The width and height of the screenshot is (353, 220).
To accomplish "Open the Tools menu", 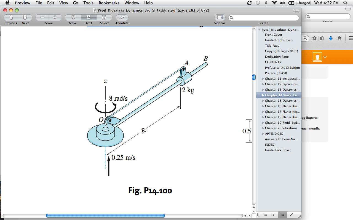I will tap(88, 3).
